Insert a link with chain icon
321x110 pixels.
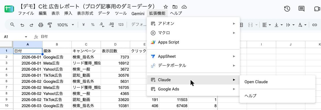coord(314,25)
